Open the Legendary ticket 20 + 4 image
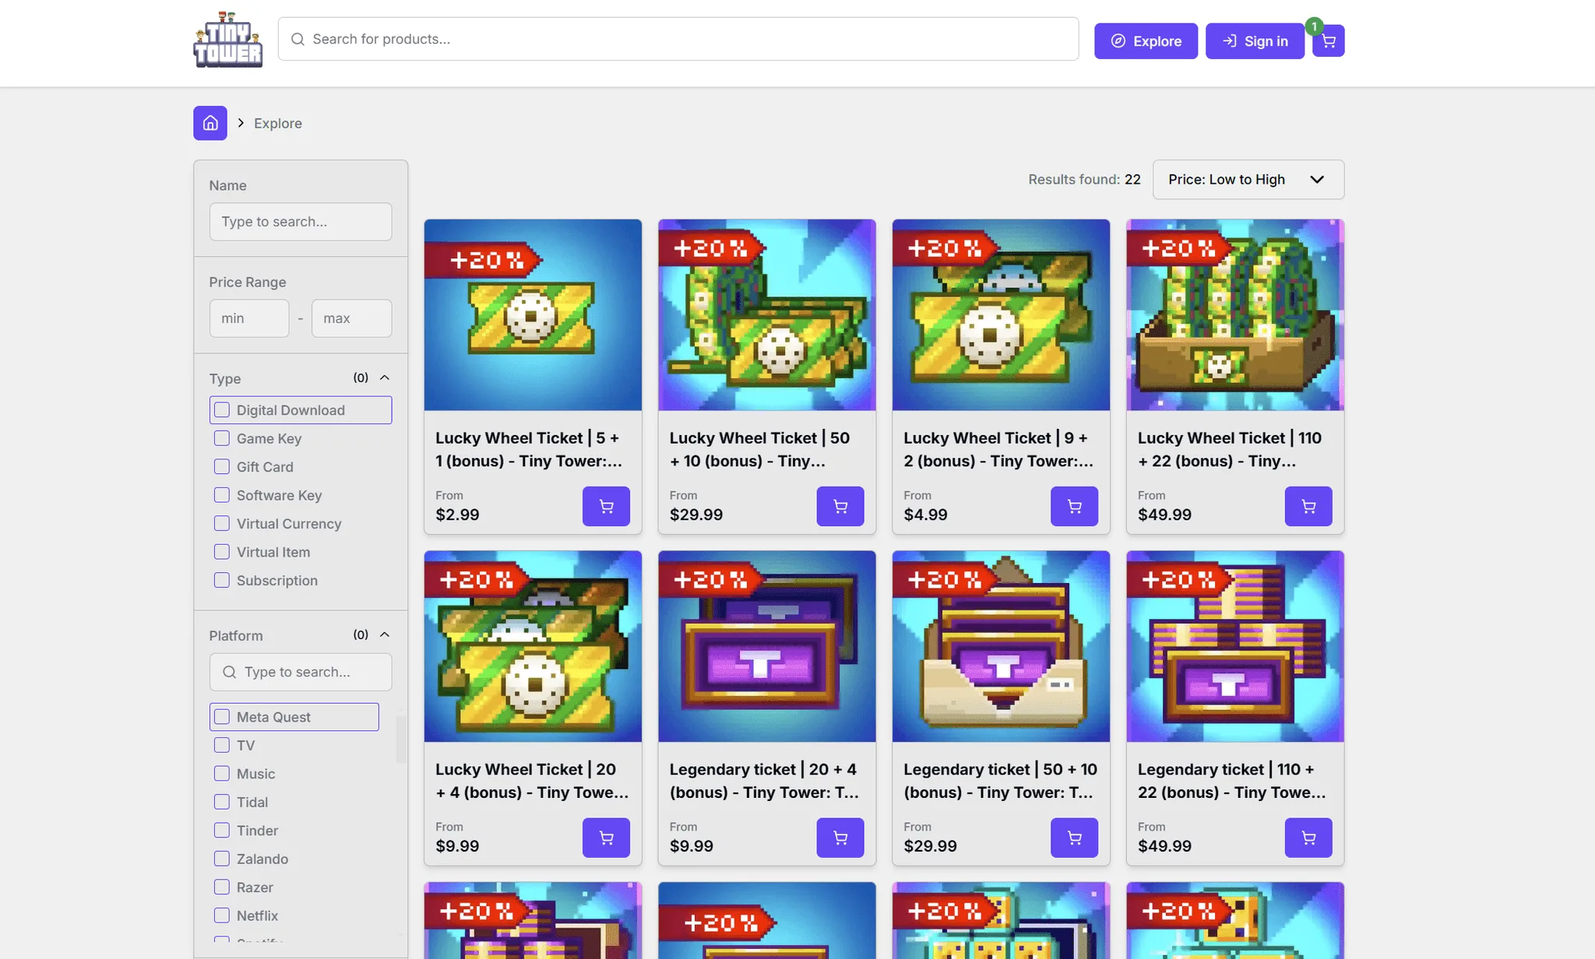1595x959 pixels. [767, 646]
